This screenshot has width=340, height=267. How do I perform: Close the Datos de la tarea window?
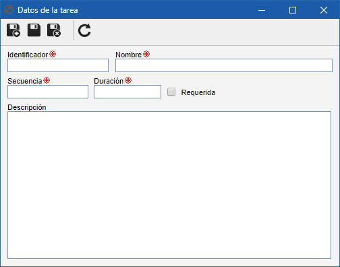click(324, 10)
